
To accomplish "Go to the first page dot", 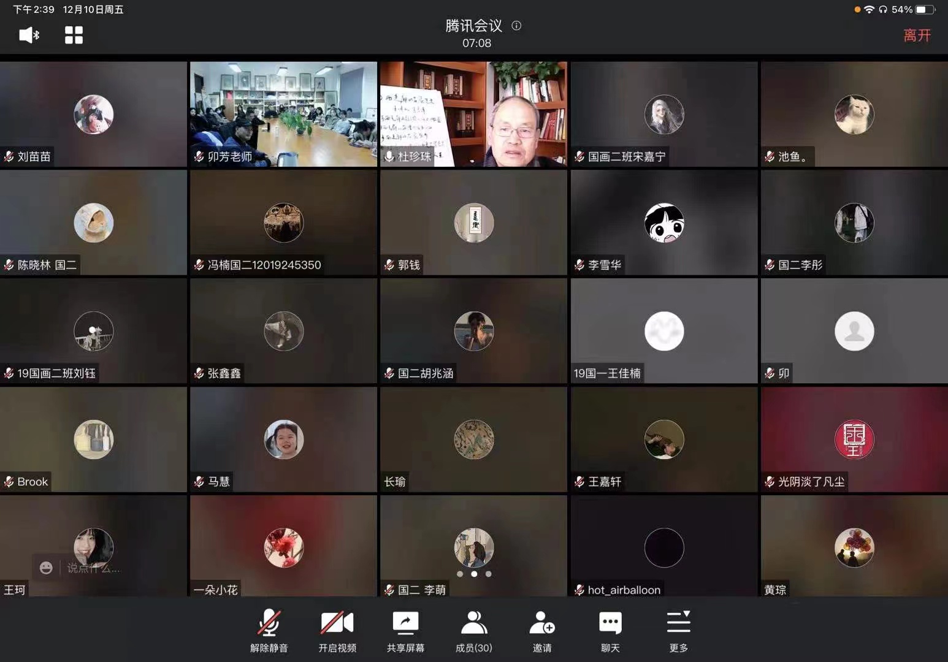I will [x=460, y=574].
